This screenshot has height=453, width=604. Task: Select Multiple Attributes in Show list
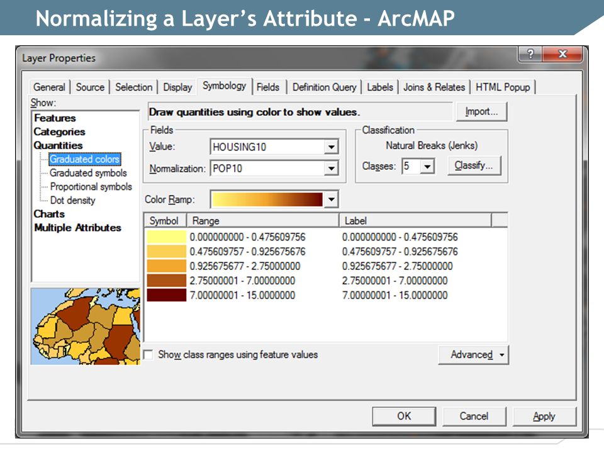coord(77,228)
